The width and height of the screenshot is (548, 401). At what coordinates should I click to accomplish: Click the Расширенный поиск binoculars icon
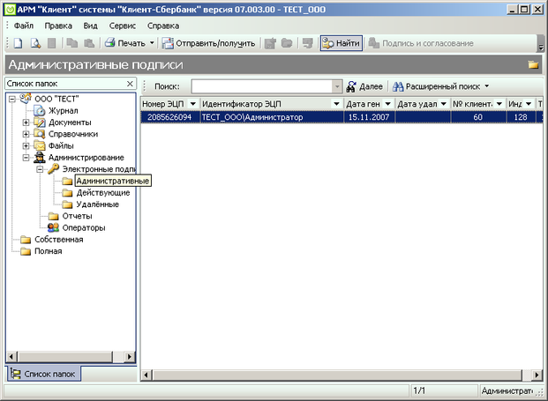[398, 86]
